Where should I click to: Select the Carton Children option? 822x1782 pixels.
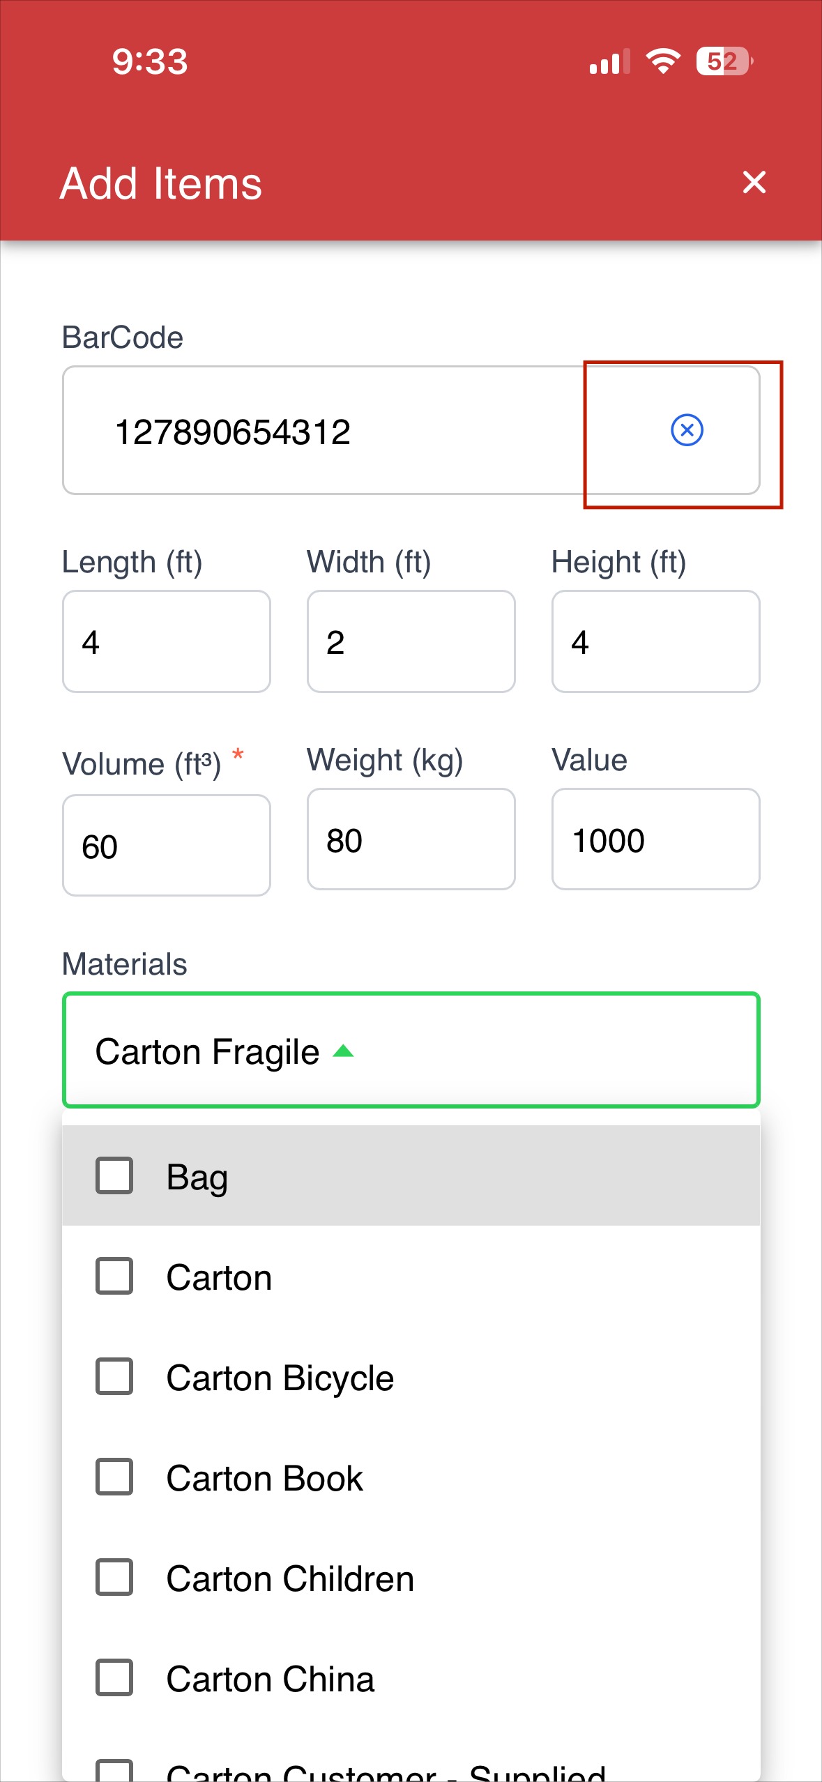point(411,1578)
